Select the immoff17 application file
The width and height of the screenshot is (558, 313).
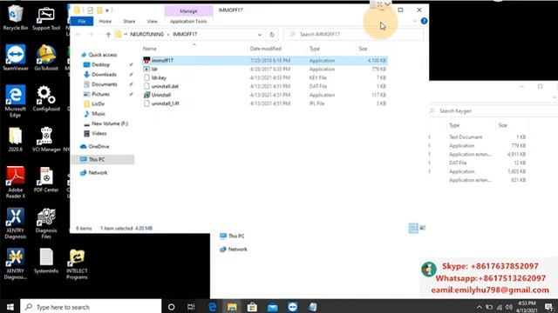(265, 61)
